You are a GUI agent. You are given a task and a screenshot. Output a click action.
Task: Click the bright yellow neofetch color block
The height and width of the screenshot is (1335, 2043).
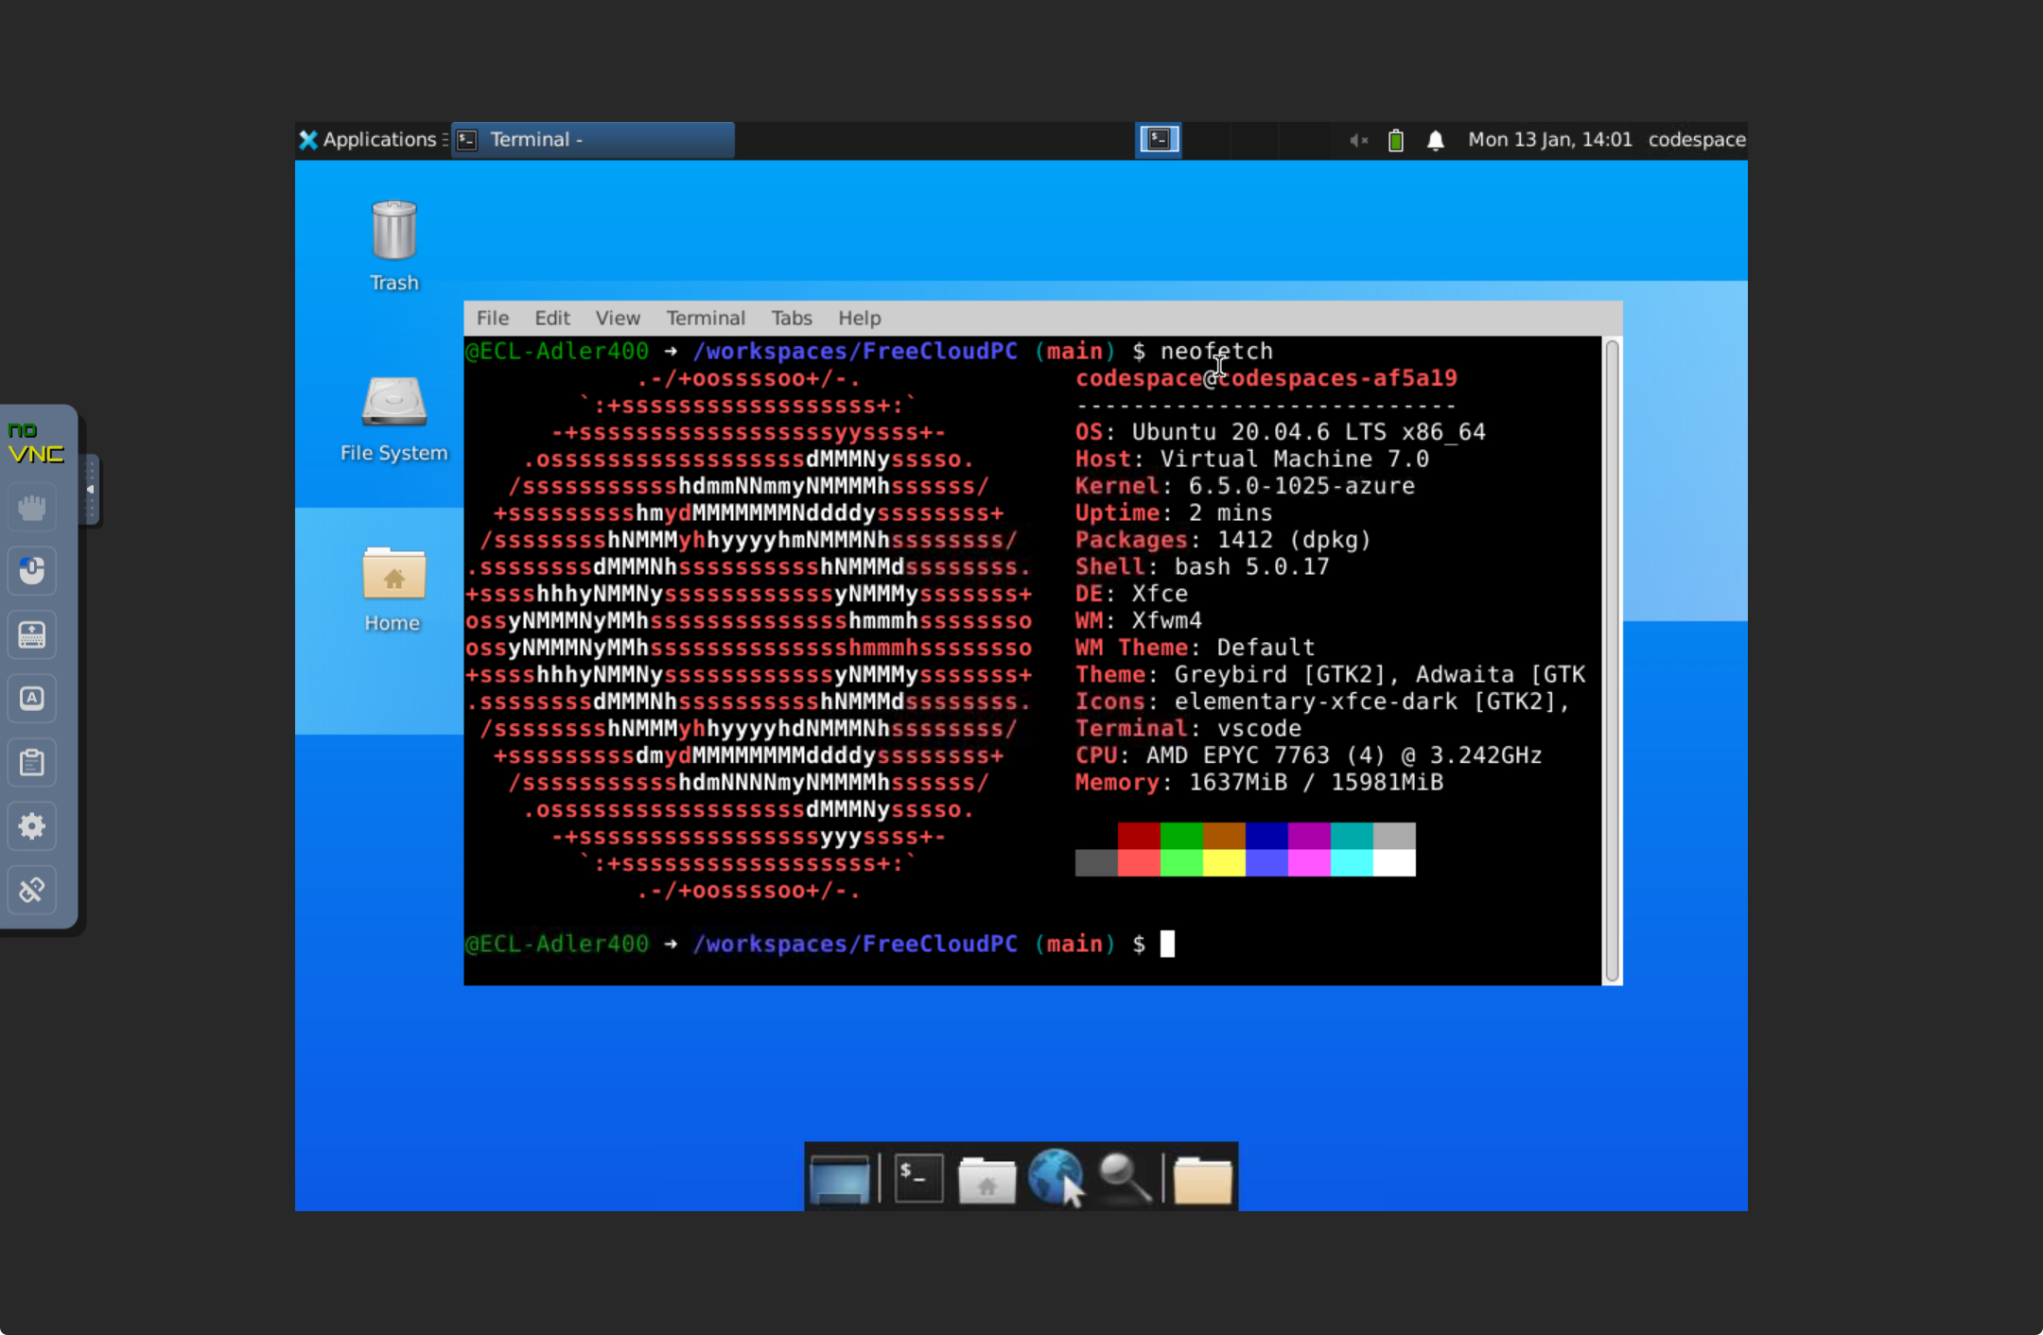coord(1224,862)
